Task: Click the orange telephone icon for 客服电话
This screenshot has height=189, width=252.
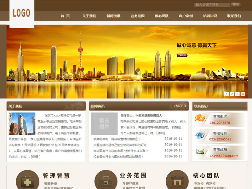Action: click(200, 118)
